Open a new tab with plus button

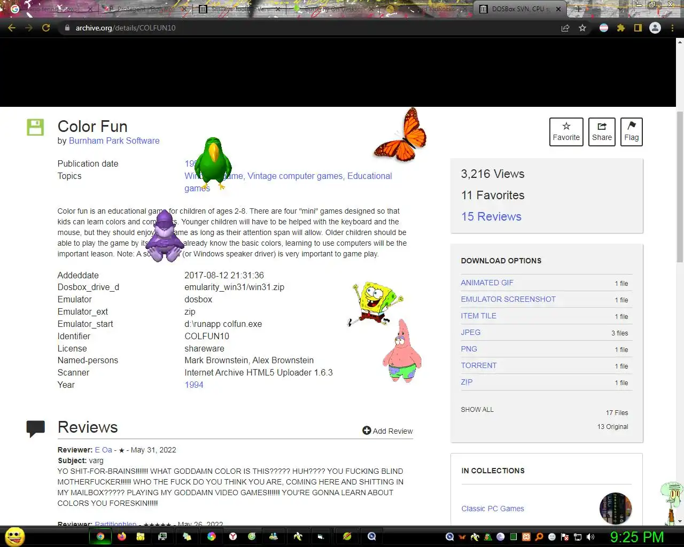coord(578,9)
